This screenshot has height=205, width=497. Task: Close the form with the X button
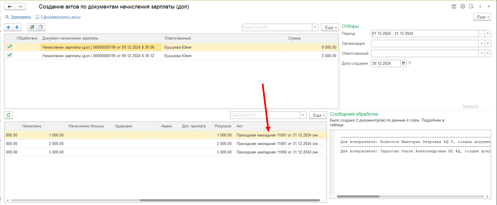[x=489, y=6]
